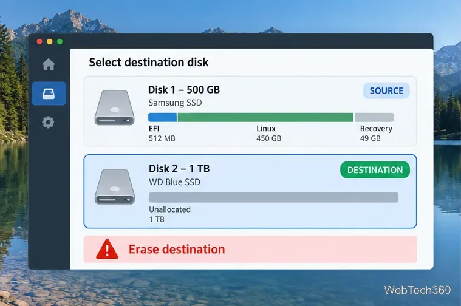Click the SOURCE badge on Disk 1
Viewport: 461px width, 306px height.
[x=386, y=90]
